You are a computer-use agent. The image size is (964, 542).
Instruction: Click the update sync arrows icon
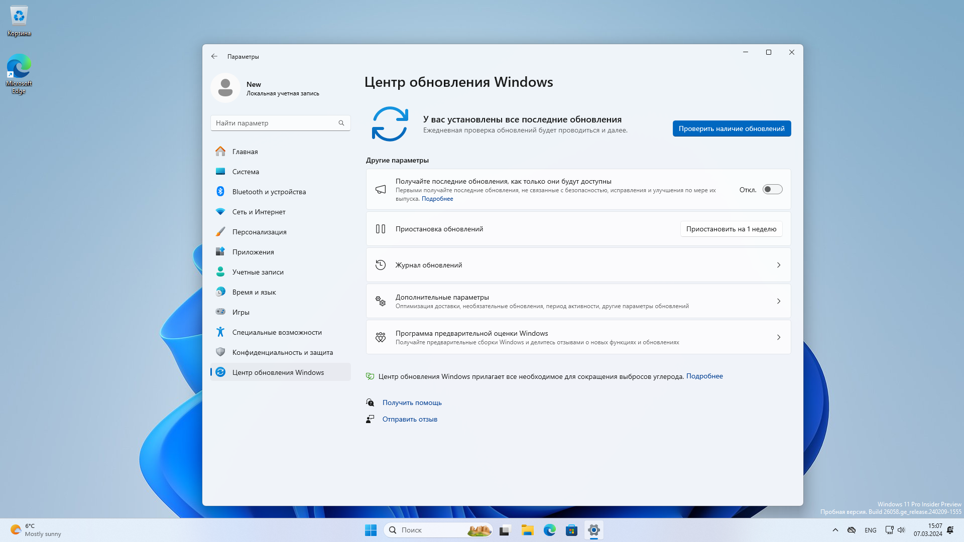coord(390,124)
